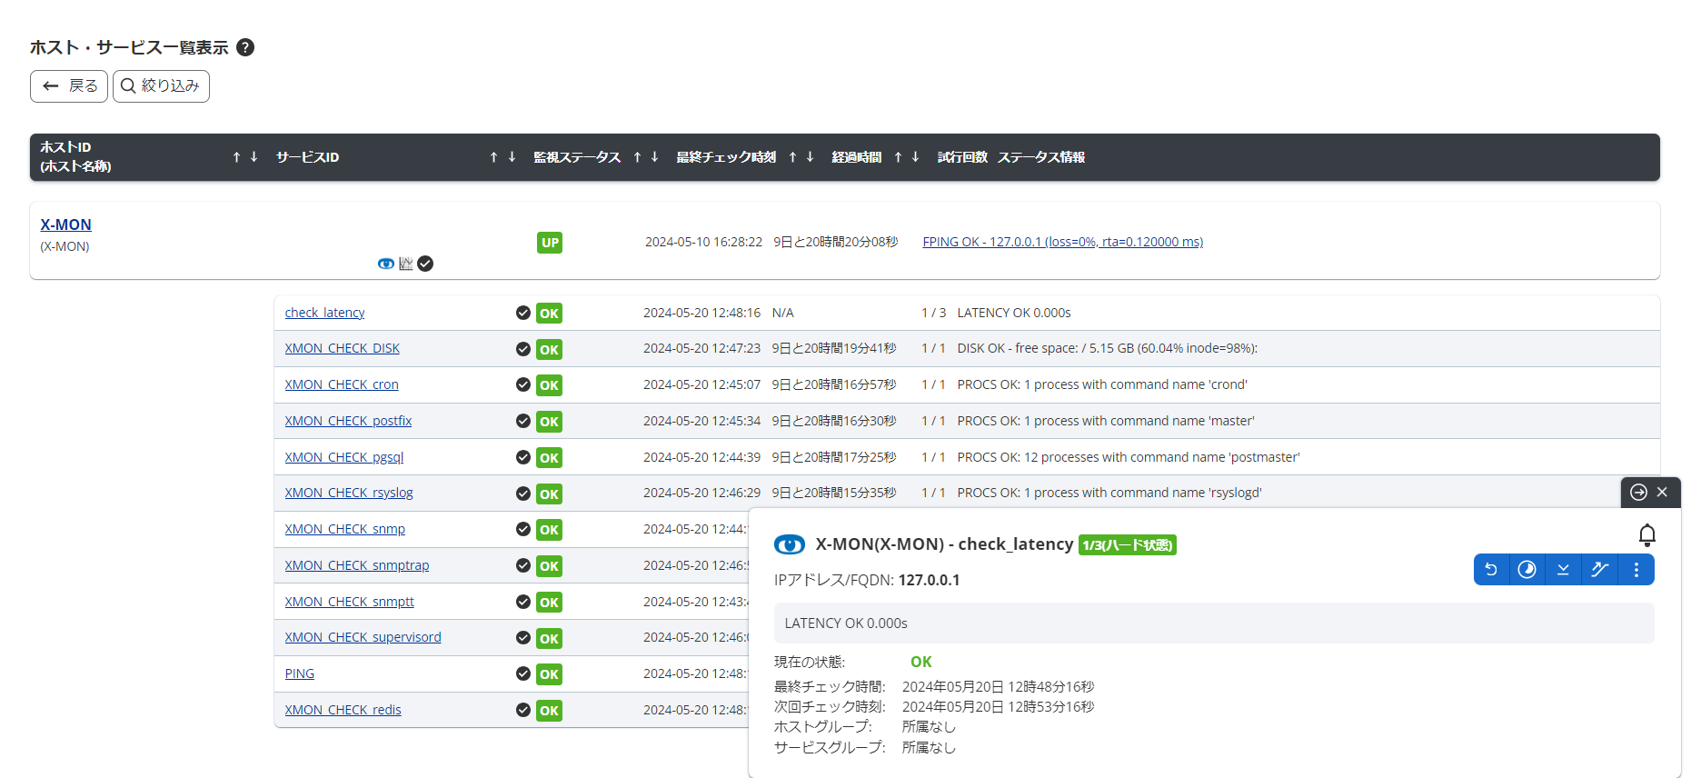This screenshot has width=1691, height=778.
Task: Sort ホストID column ascending with up arrow
Action: 236,157
